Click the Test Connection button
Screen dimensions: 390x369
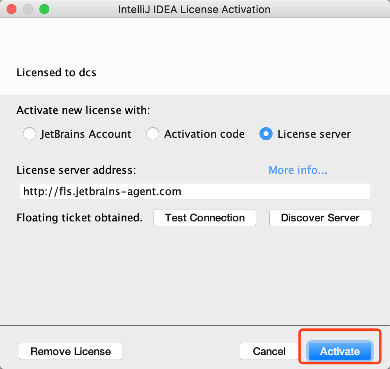pyautogui.click(x=205, y=218)
